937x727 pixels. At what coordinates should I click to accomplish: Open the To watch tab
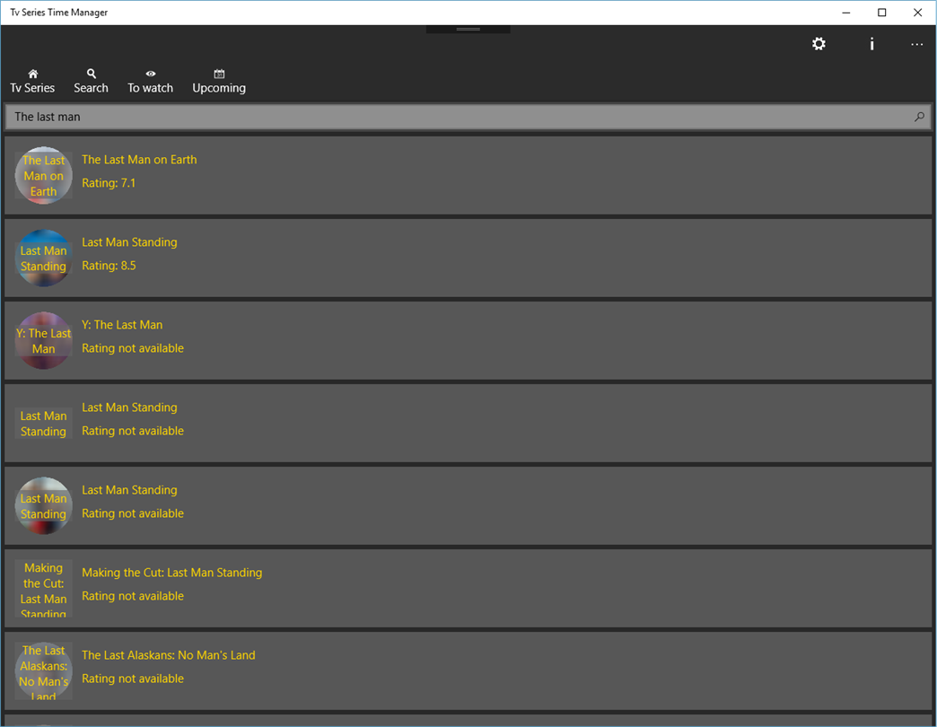click(150, 82)
